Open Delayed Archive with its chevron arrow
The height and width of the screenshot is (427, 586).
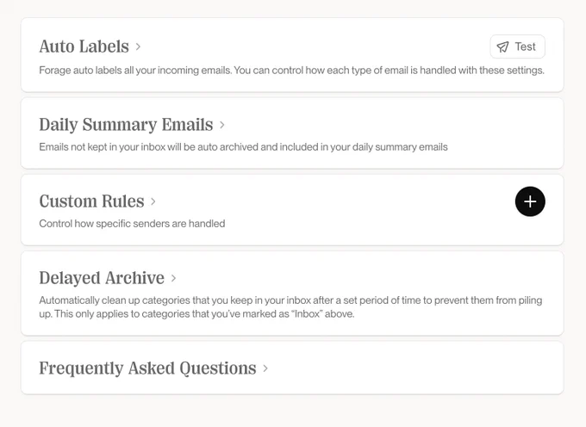point(173,278)
